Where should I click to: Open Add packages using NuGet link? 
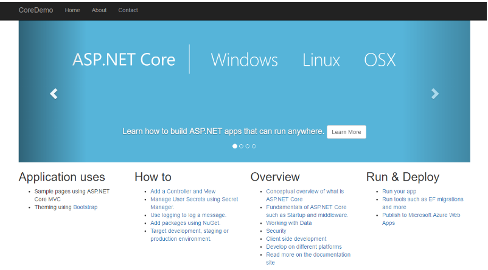(186, 223)
